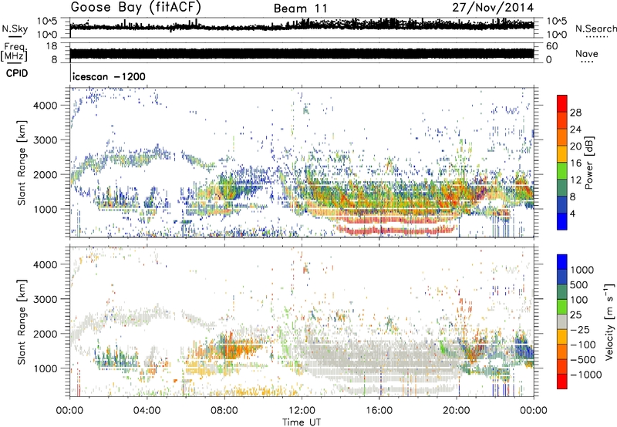Click the blue top of velocity colorbar

click(562, 262)
